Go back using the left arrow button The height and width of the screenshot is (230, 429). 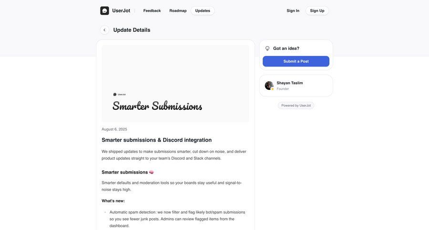coord(104,30)
